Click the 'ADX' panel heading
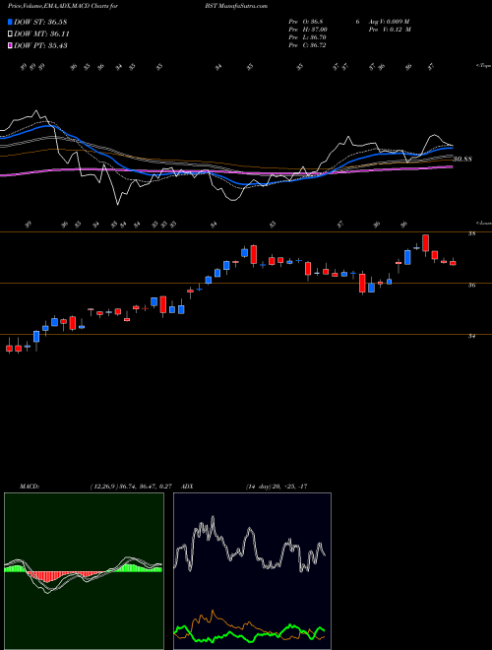Viewport: 492px width, 650px height. [x=188, y=487]
